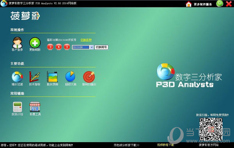Launch the 胆杀预测 prediction tool
Screen dimensions: 234x148
tap(52, 78)
